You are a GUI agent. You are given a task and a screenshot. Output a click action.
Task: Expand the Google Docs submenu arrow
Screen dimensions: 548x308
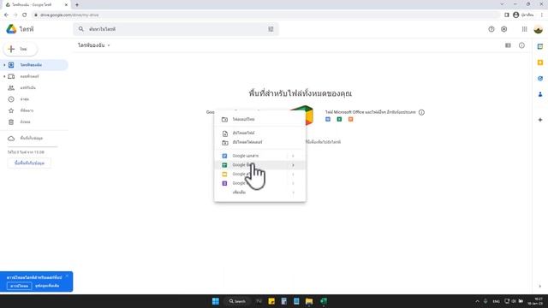coord(293,156)
